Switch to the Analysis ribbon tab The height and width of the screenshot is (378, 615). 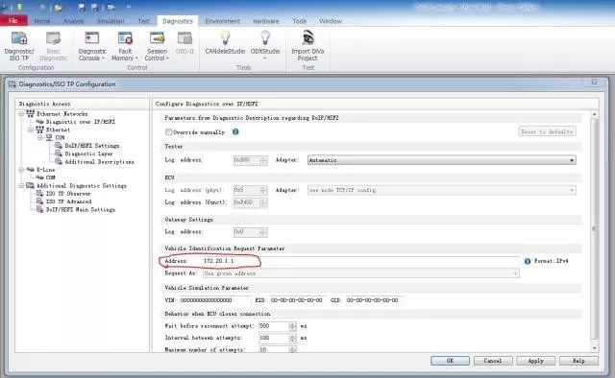[73, 21]
